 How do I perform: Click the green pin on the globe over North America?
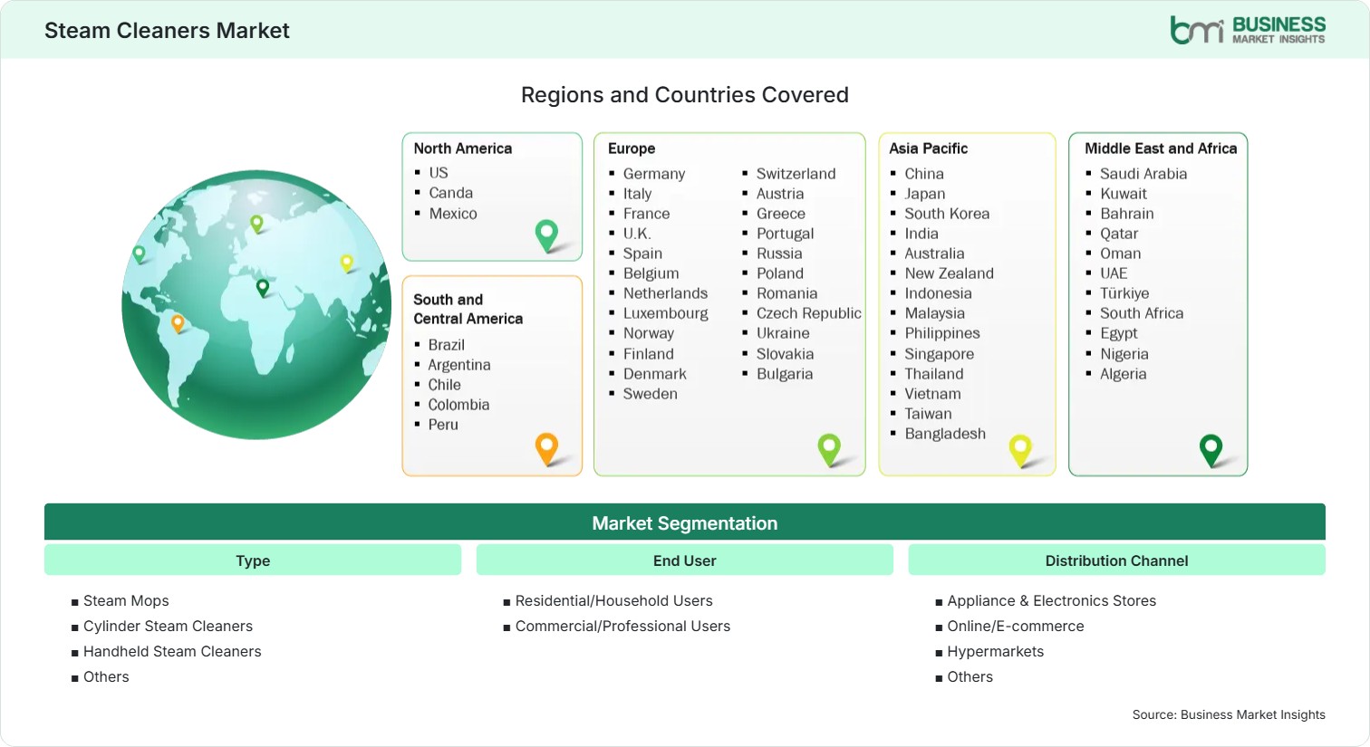click(139, 254)
